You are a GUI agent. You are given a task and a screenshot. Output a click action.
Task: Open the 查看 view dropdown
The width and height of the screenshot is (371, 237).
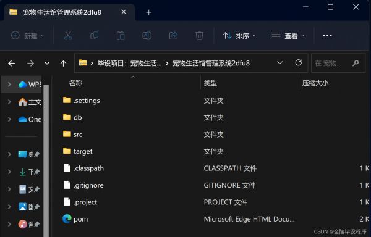tap(288, 36)
